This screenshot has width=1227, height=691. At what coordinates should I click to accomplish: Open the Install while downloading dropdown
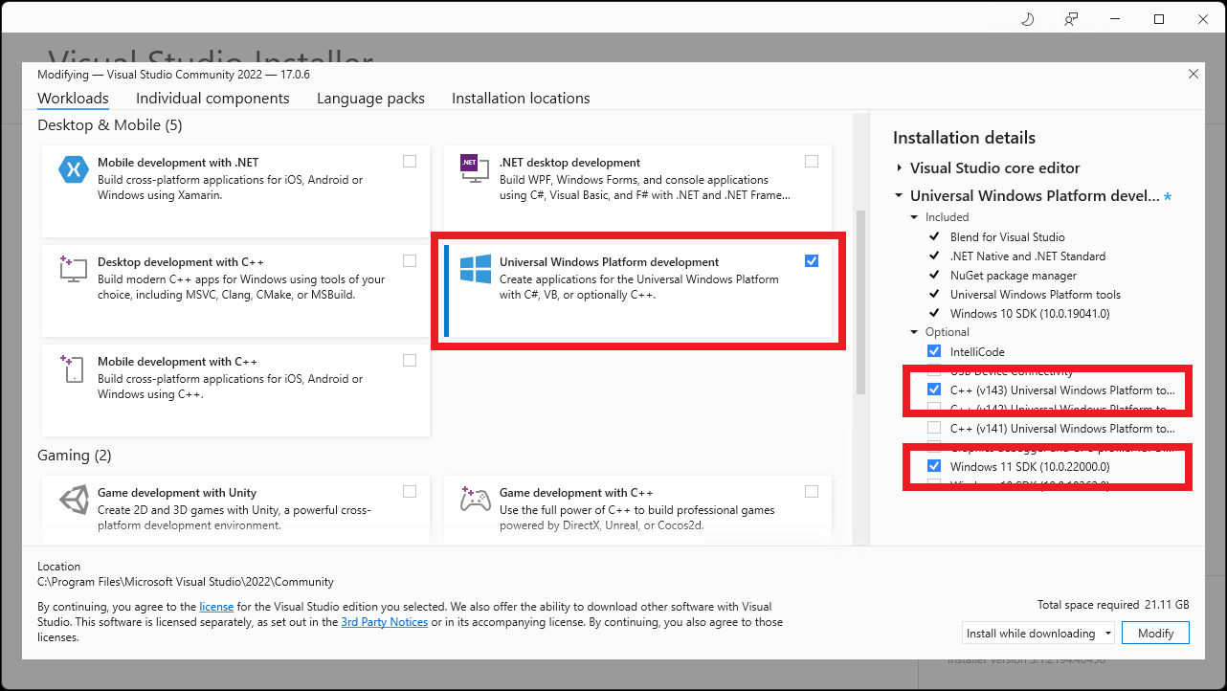1038,634
